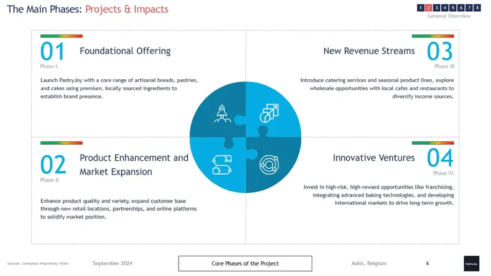Click the gradient color bar above 01
Screen dimensions: 491x276
pos(61,37)
